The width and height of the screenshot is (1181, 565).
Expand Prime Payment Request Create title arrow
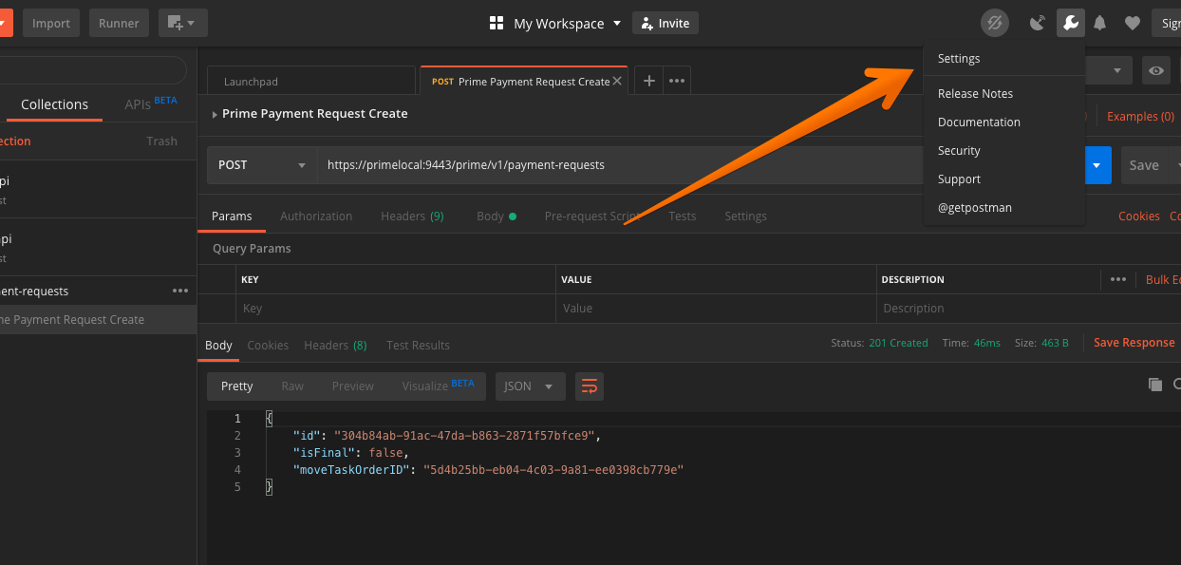click(215, 114)
